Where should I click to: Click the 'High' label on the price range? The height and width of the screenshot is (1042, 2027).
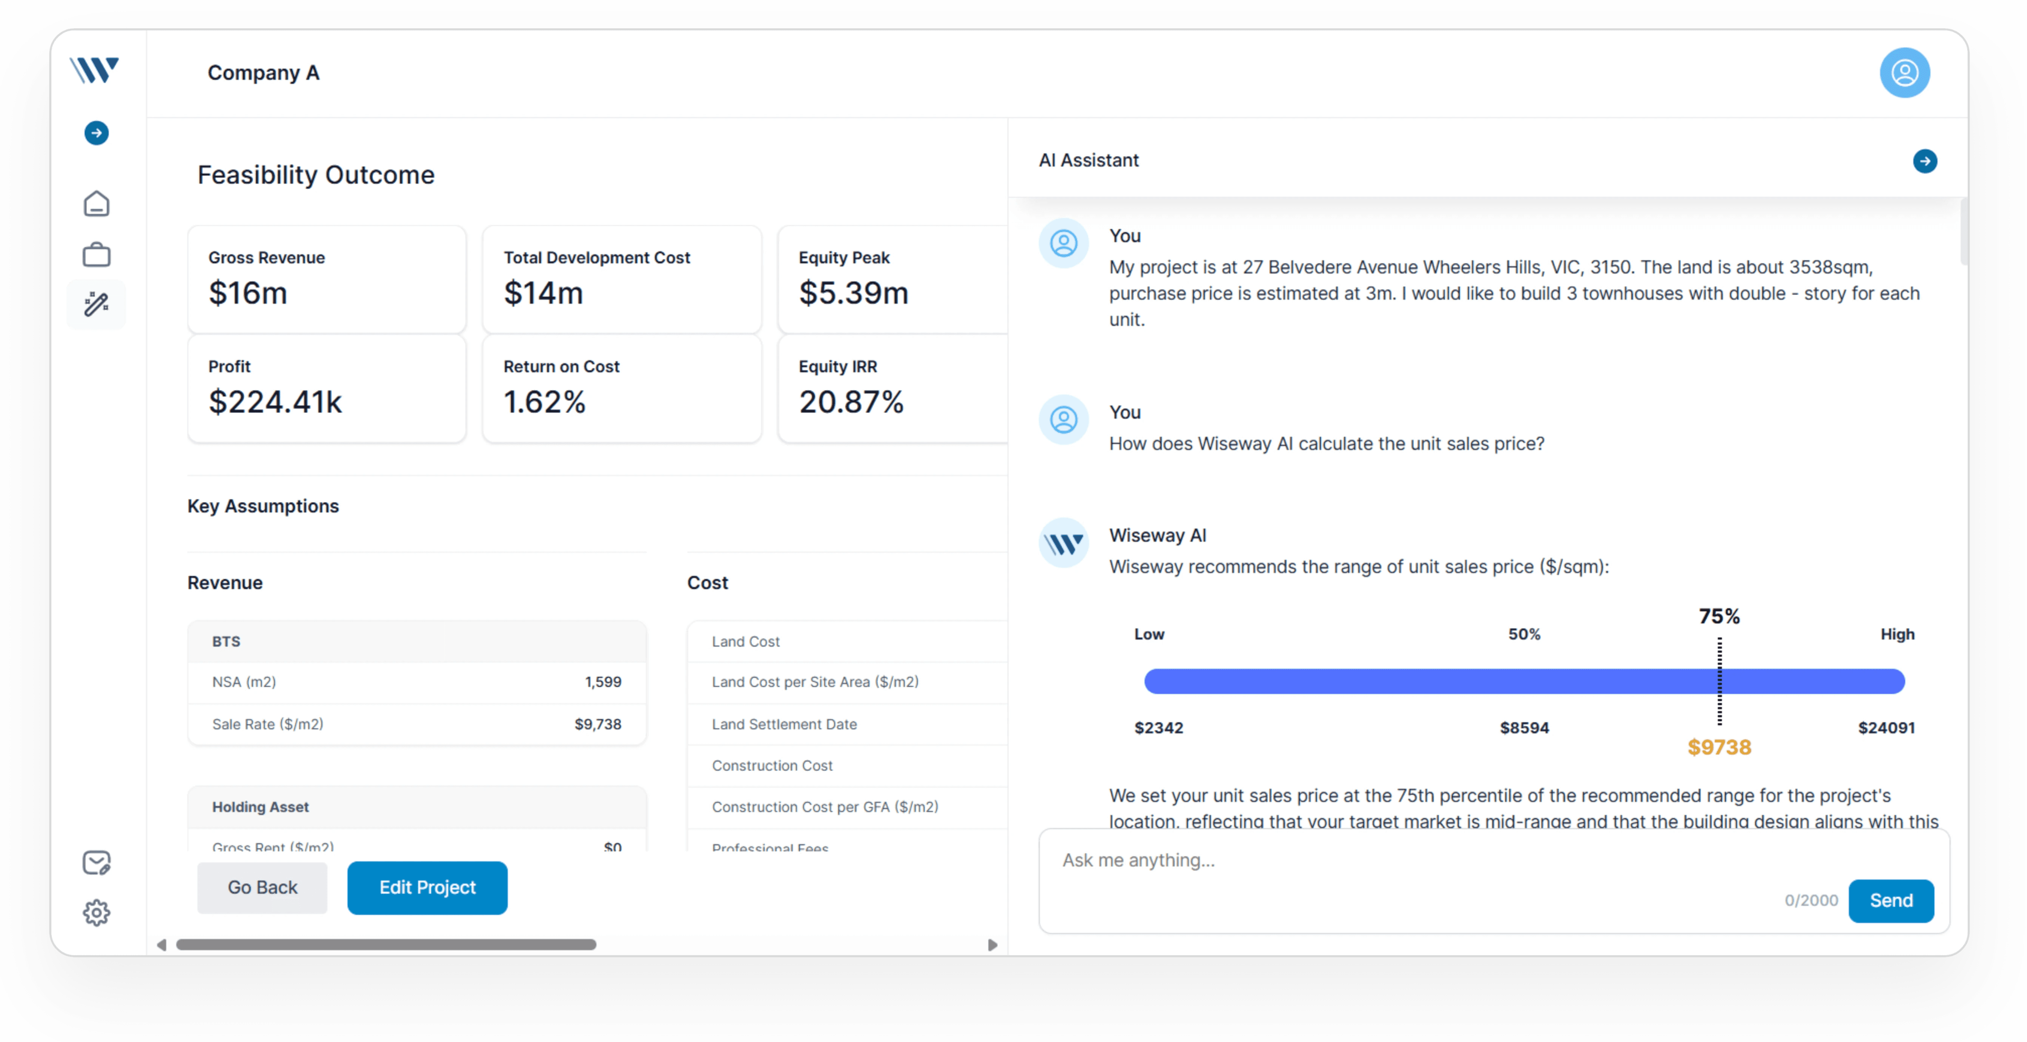[1897, 634]
